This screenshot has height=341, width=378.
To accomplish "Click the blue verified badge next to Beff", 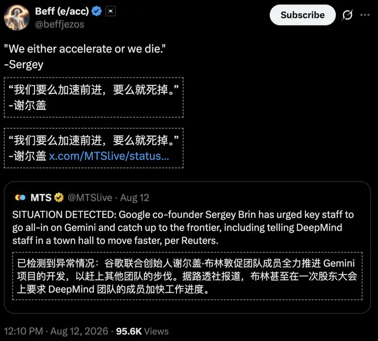I will tap(97, 11).
